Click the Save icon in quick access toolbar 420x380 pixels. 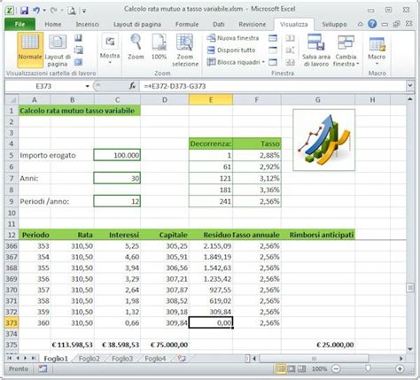pyautogui.click(x=24, y=11)
